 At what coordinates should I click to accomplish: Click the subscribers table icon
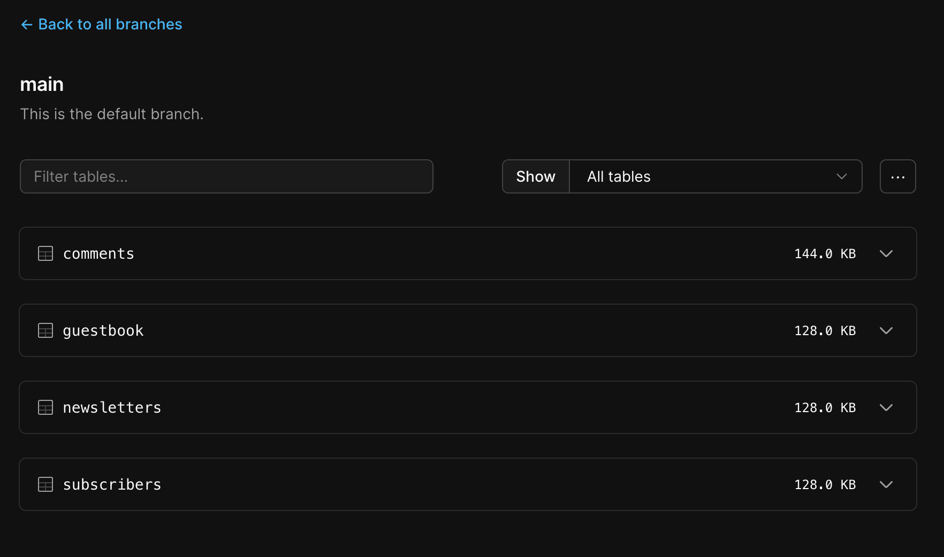coord(45,484)
